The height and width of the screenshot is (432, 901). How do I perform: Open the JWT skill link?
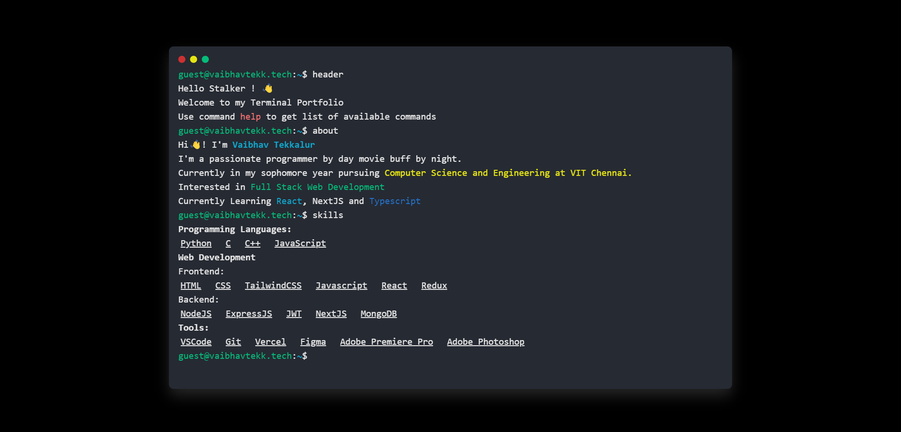click(294, 314)
